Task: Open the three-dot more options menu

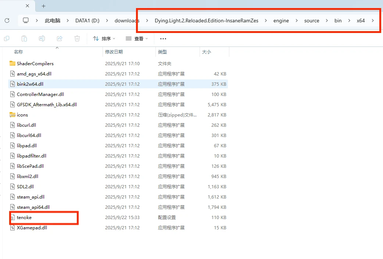Action: click(163, 38)
